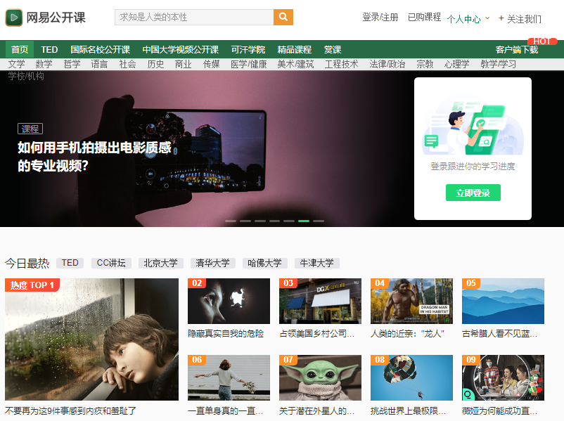Click the orange search magnifier button

(x=283, y=17)
